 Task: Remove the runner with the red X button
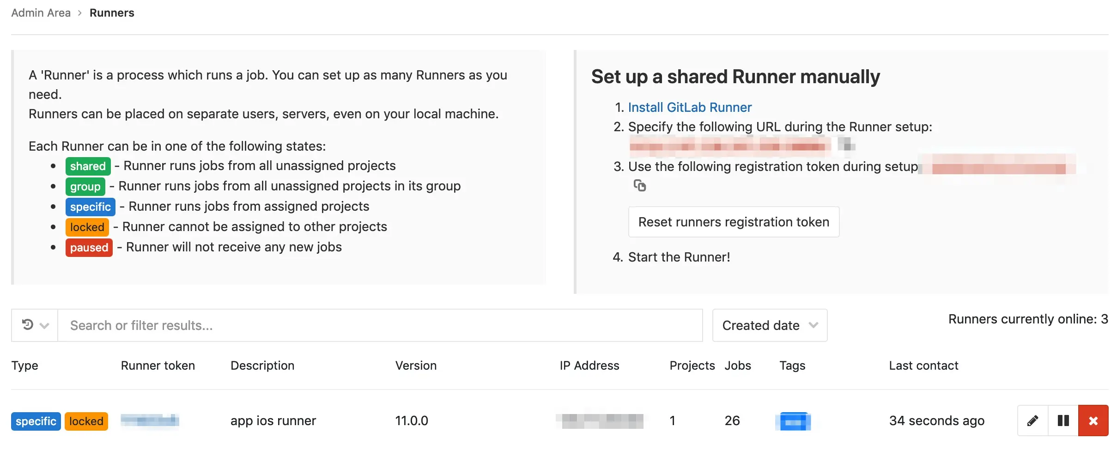click(x=1093, y=421)
